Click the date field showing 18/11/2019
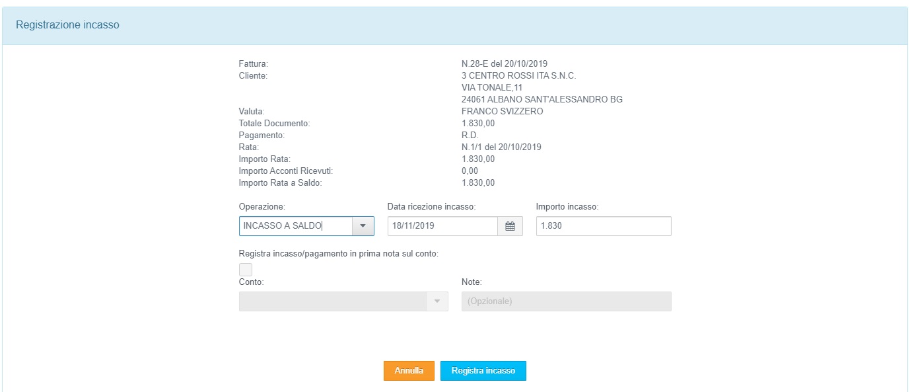Viewport: 912px width, 392px height. pos(442,226)
